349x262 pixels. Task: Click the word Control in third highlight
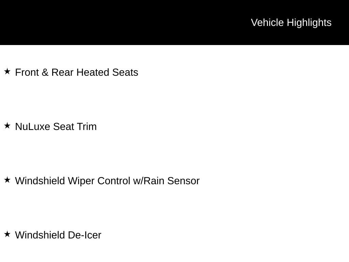coord(114,181)
